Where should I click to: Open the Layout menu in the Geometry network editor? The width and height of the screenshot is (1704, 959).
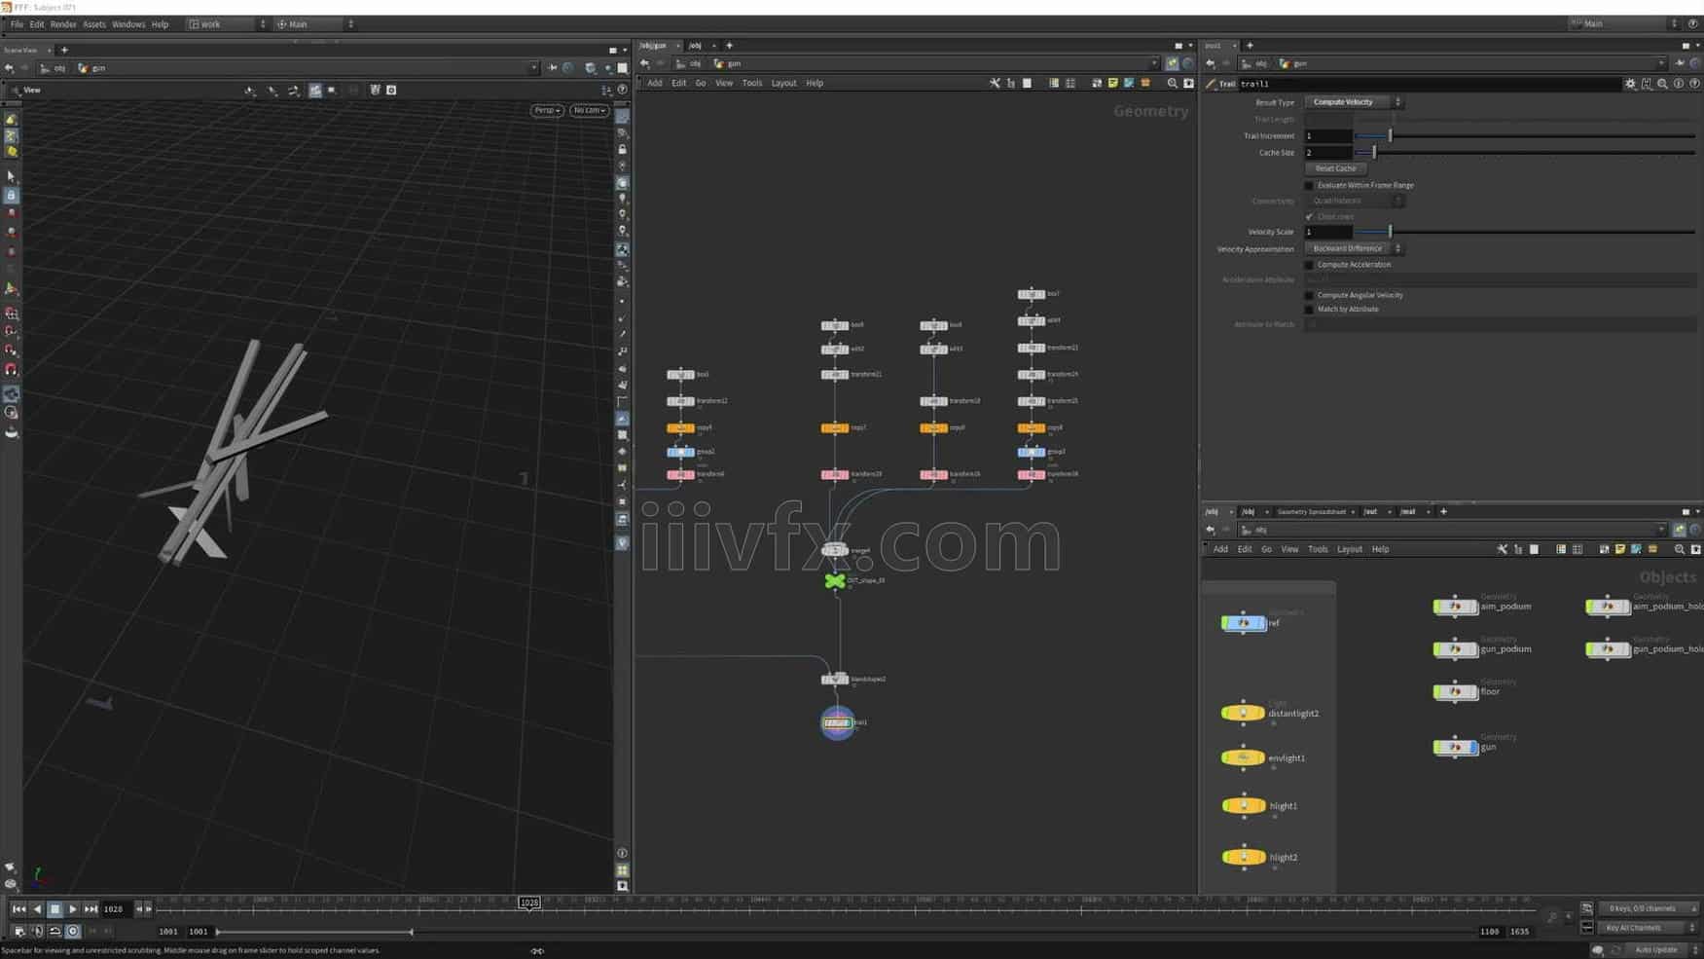click(x=783, y=83)
